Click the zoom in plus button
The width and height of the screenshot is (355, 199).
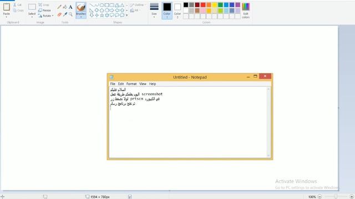click(352, 197)
